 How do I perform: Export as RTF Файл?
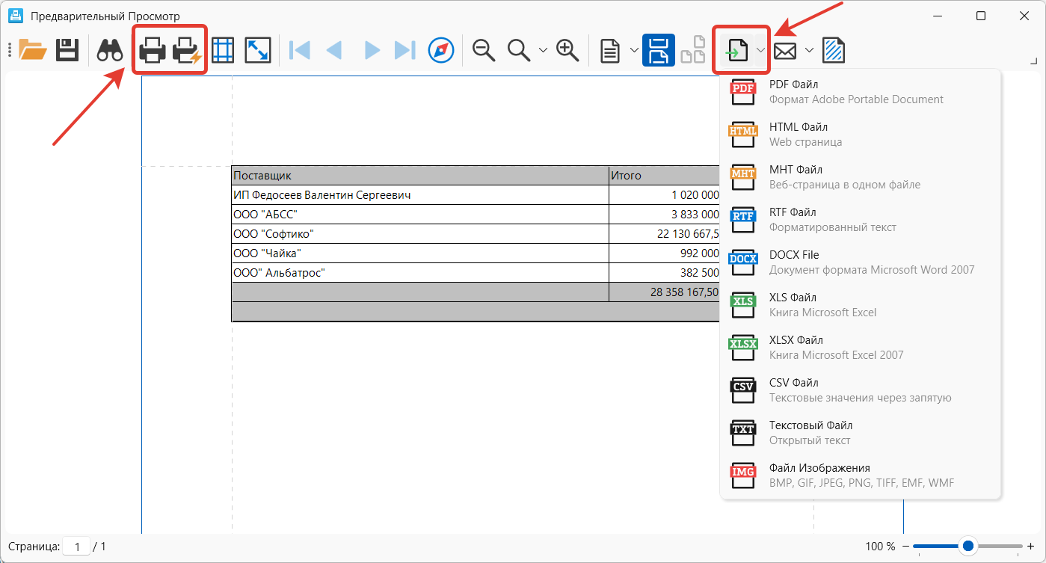tap(860, 219)
